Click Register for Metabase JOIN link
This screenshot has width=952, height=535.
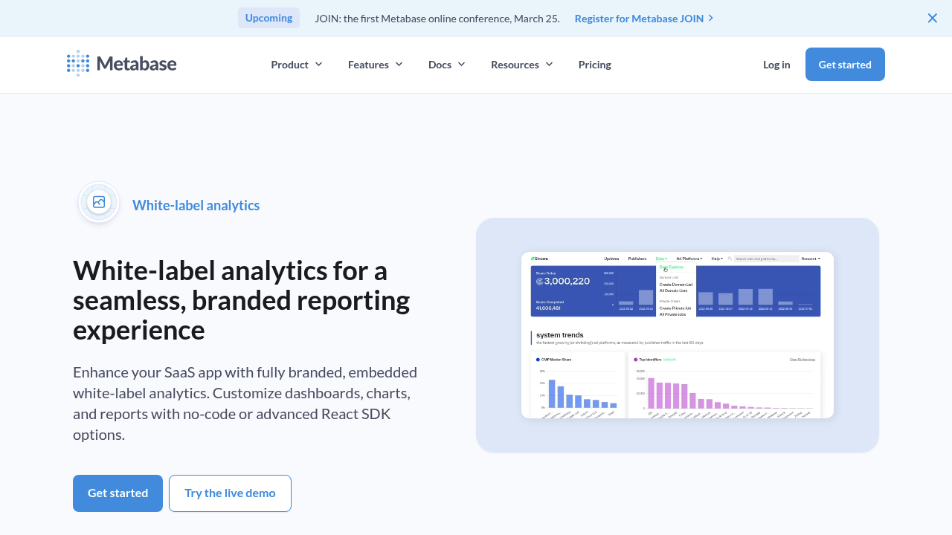coord(639,19)
